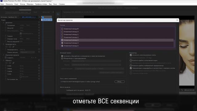Enable Включить файлы согласования аудио
The width and height of the screenshot is (197, 111).
pyautogui.click(x=131, y=60)
